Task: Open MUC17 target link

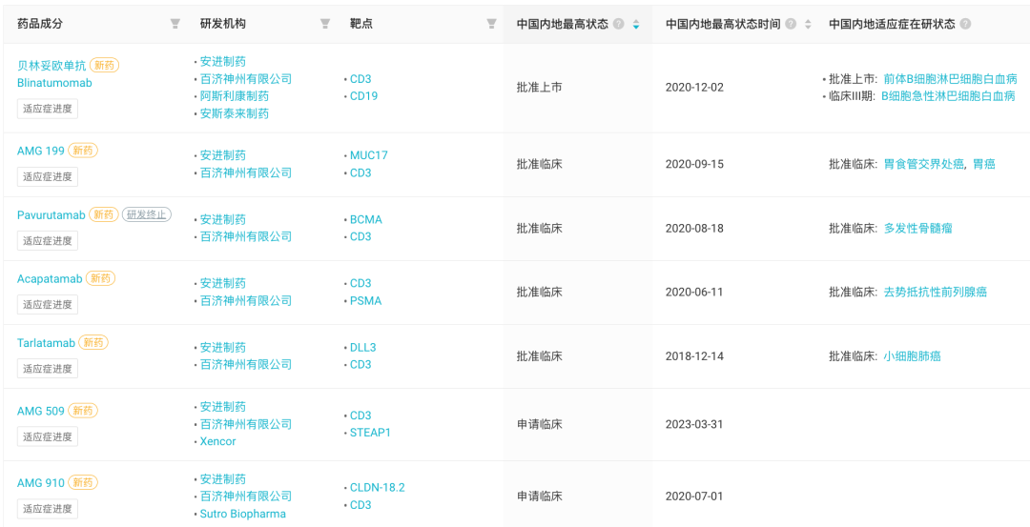Action: (369, 155)
